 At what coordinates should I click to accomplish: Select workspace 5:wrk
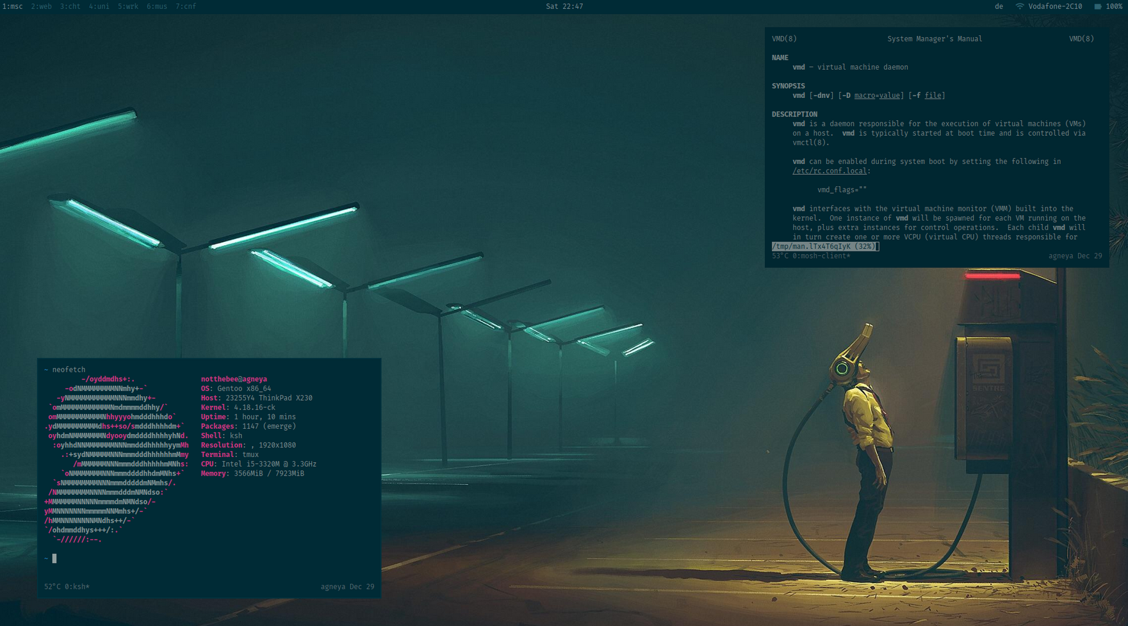tap(128, 6)
